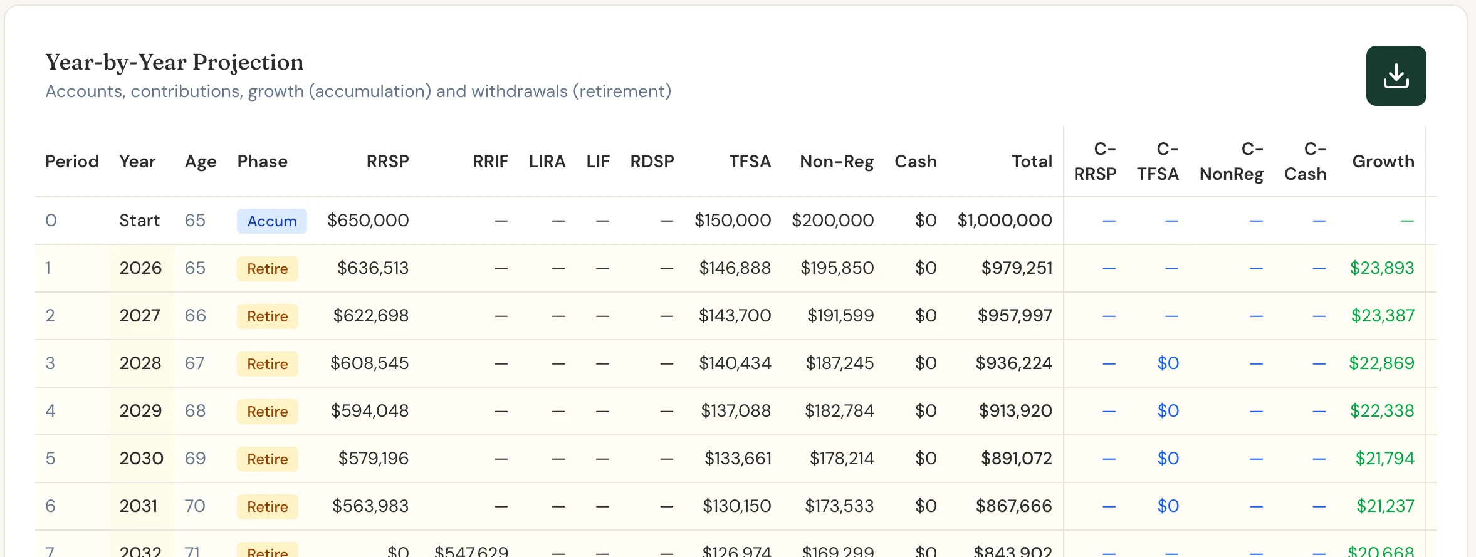Click the C-RRSP column header
This screenshot has width=1476, height=557.
(1096, 162)
